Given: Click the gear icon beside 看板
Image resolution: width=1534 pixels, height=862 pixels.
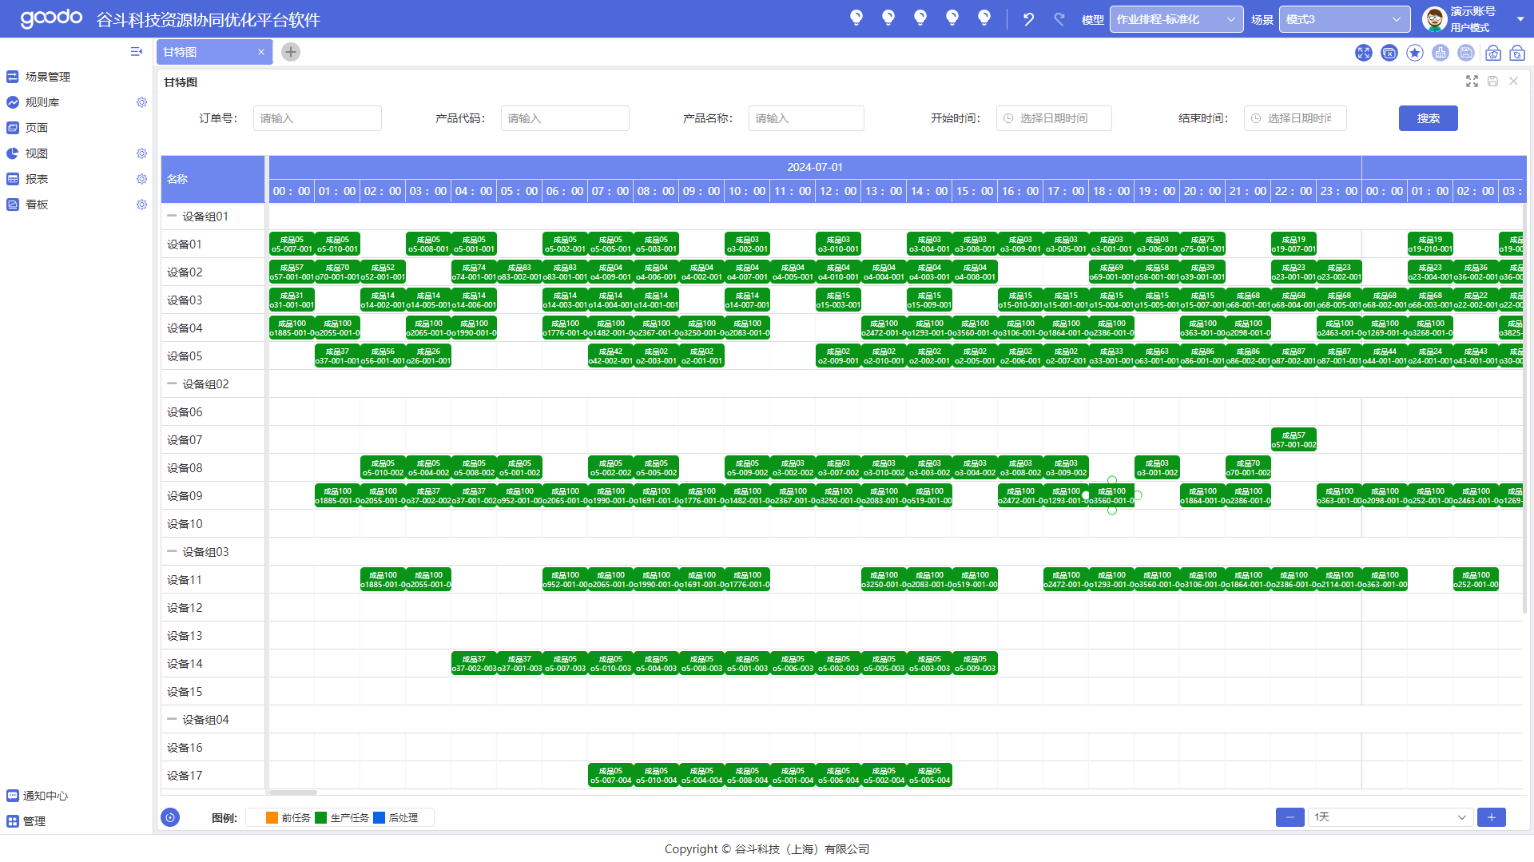Looking at the screenshot, I should point(141,205).
